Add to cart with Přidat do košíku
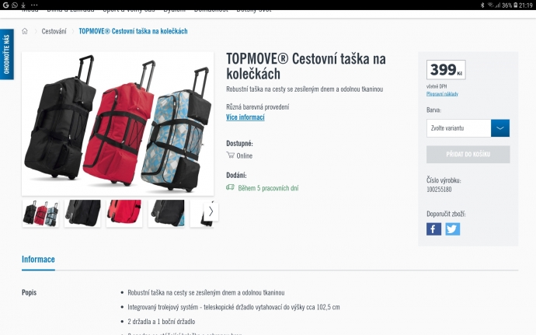Screen dimensions: 536x335 [468, 155]
